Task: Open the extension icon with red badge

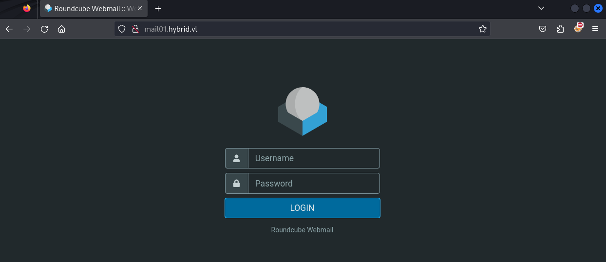Action: [578, 28]
